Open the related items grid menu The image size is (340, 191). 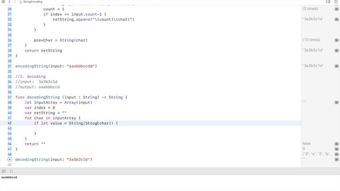[x=3, y=2]
